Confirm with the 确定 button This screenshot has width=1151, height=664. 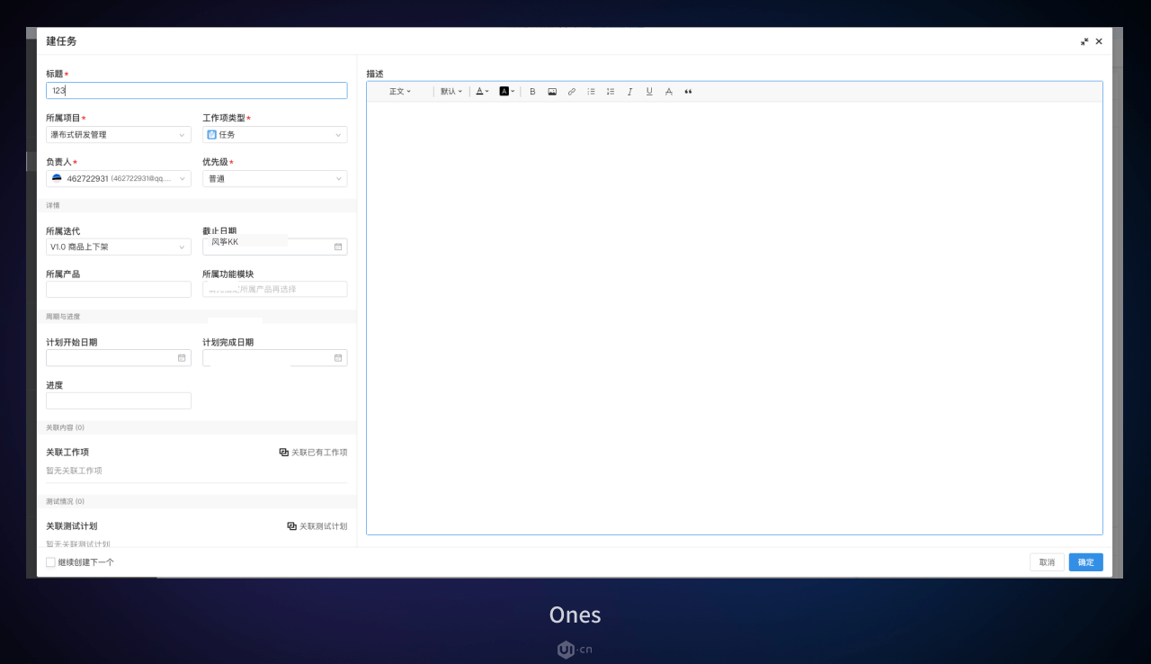(x=1086, y=562)
